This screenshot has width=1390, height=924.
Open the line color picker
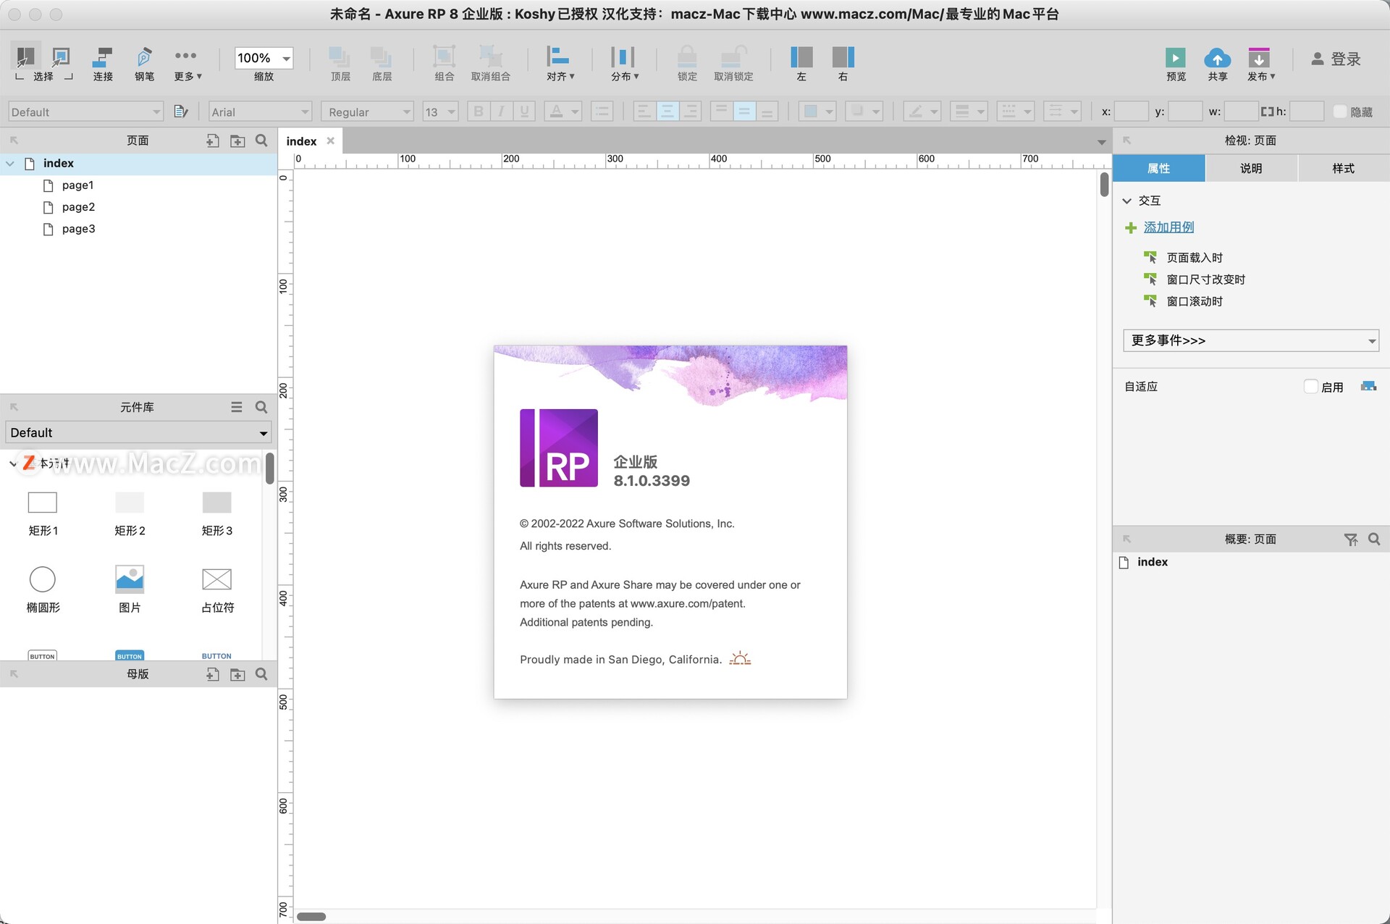pyautogui.click(x=922, y=112)
